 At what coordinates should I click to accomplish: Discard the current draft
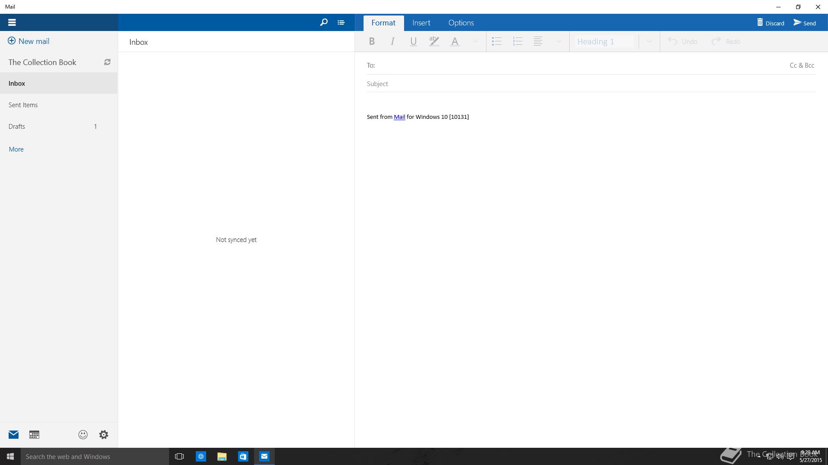770,23
